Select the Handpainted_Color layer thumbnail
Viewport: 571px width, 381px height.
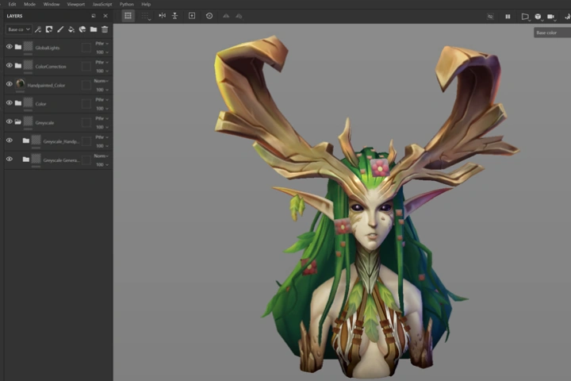click(21, 84)
